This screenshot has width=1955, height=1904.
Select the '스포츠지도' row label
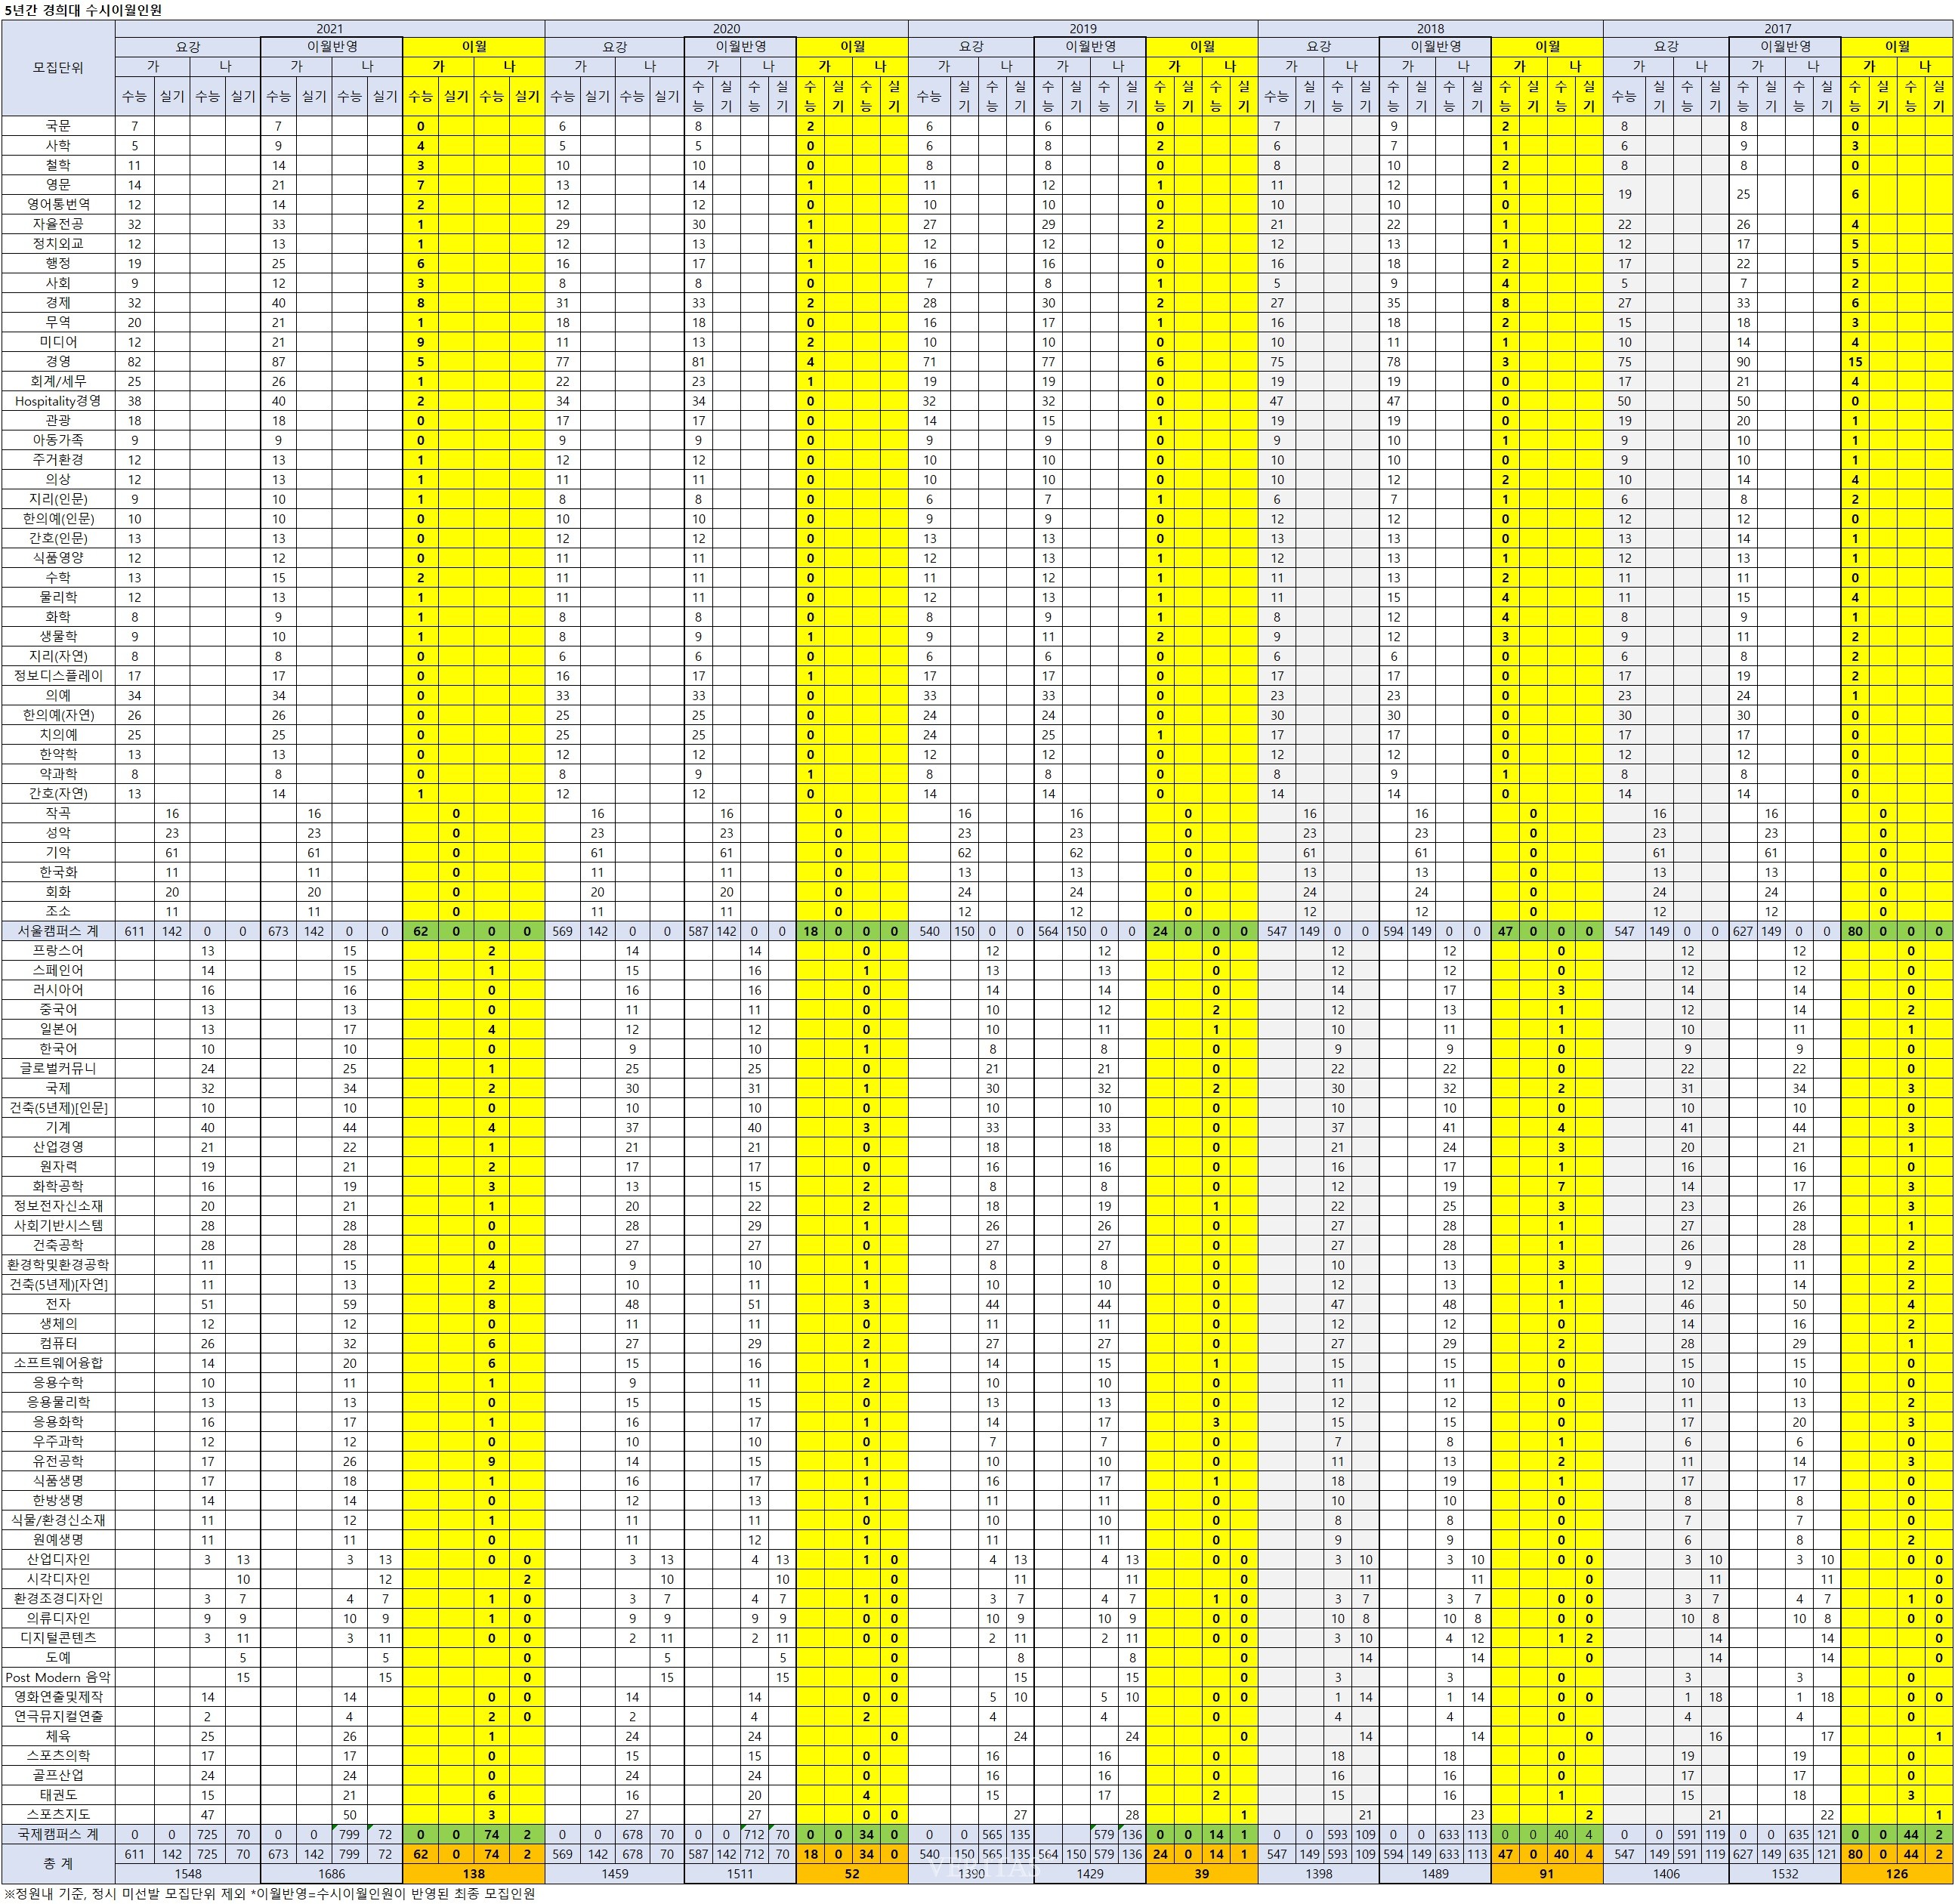pos(58,1815)
